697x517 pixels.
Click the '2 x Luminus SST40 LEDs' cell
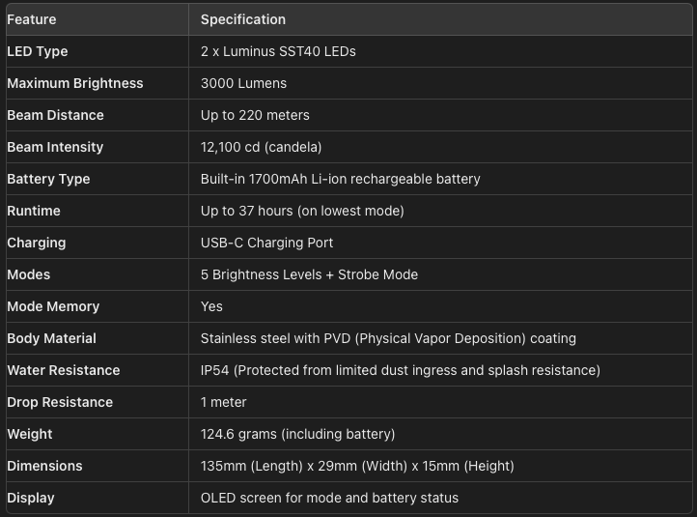278,51
